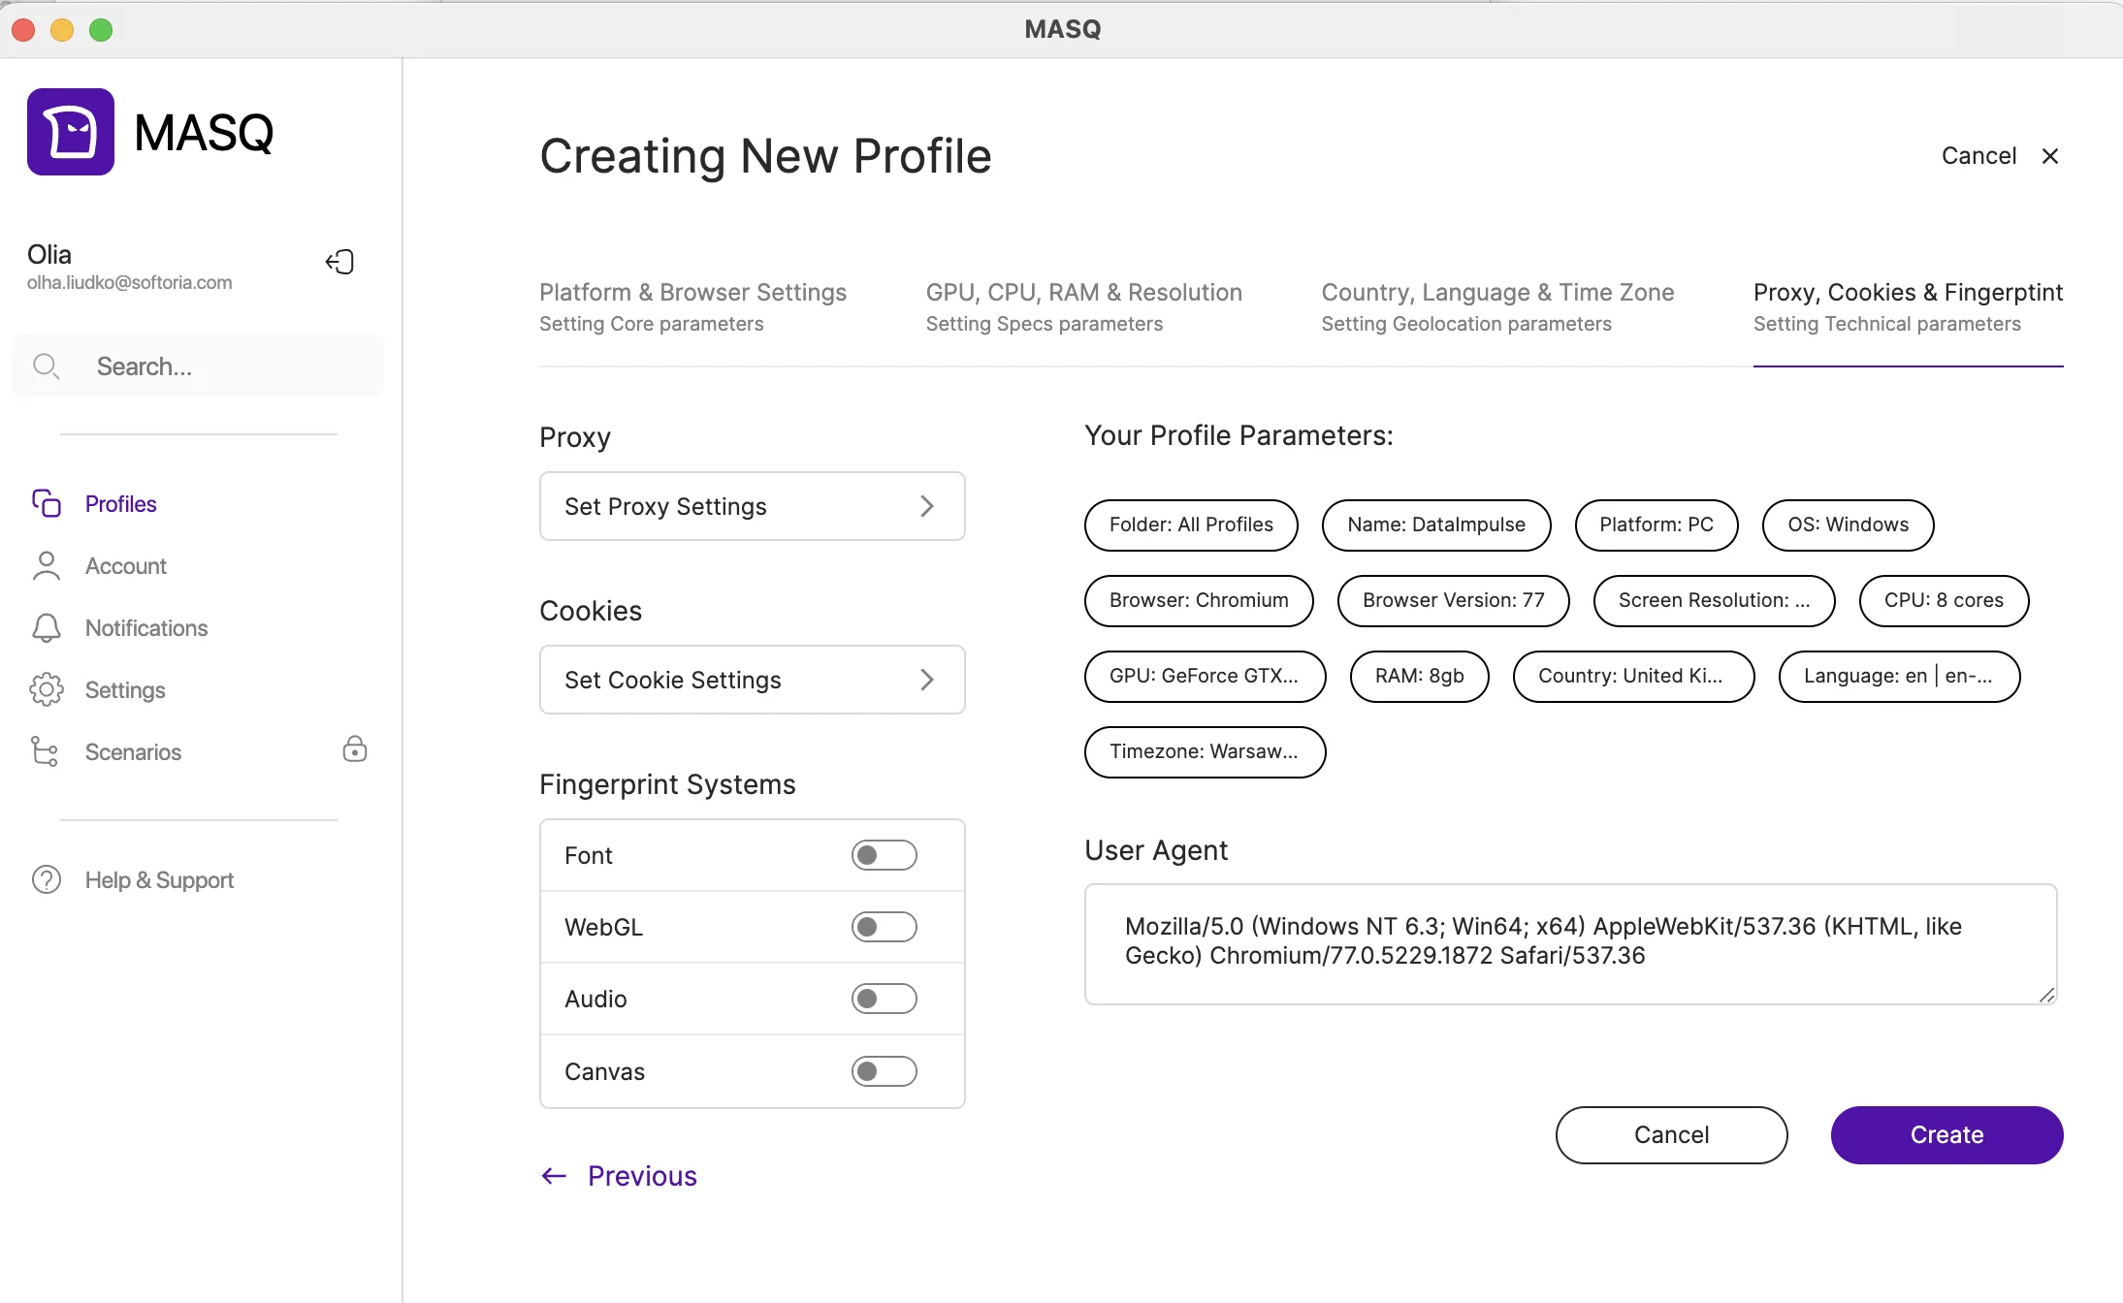2123x1303 pixels.
Task: Open the Set Proxy Settings row
Action: coord(752,506)
